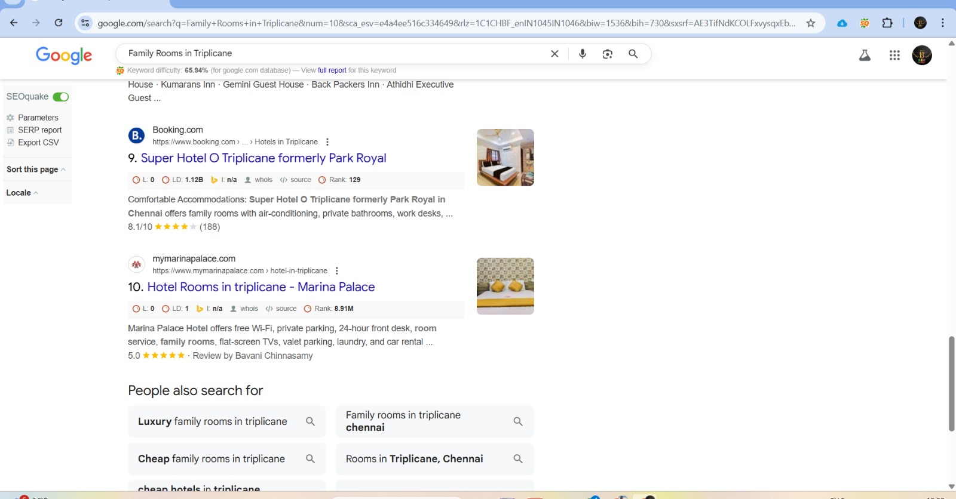Open Google Lens image search
The height and width of the screenshot is (499, 956).
click(x=608, y=54)
